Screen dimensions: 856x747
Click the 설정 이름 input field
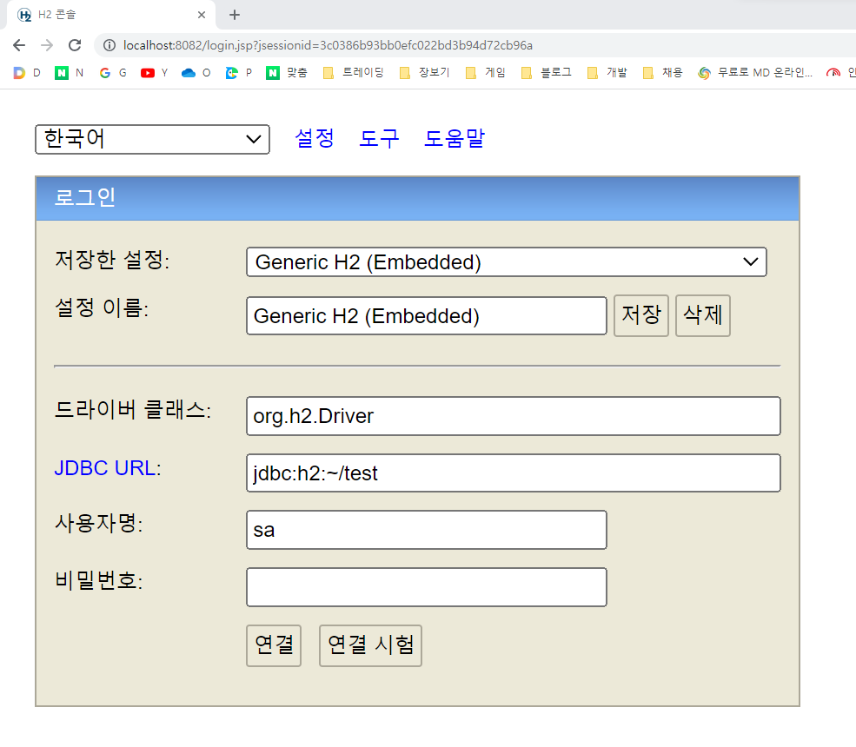coord(427,316)
